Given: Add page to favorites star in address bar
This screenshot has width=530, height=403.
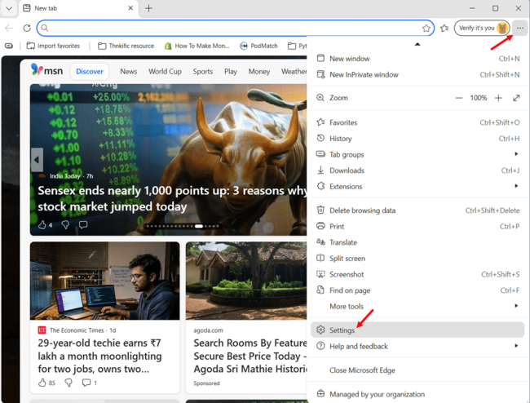Looking at the screenshot, I should click(x=426, y=28).
